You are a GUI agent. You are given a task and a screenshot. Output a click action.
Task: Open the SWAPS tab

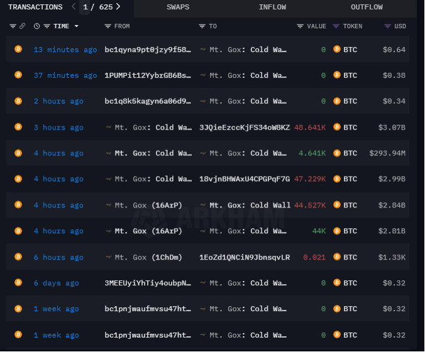(x=178, y=7)
